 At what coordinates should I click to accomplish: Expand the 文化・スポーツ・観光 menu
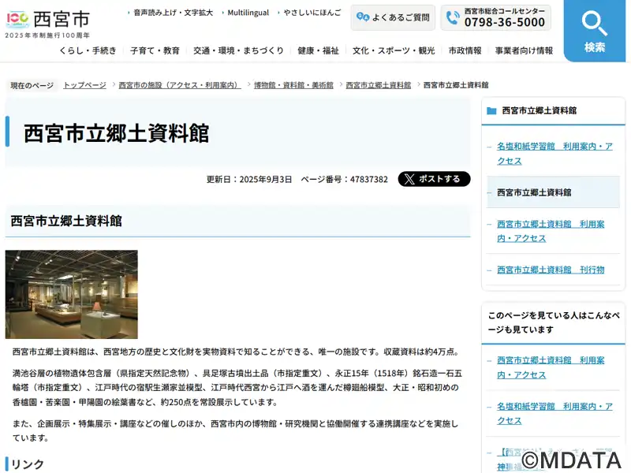[x=394, y=50]
